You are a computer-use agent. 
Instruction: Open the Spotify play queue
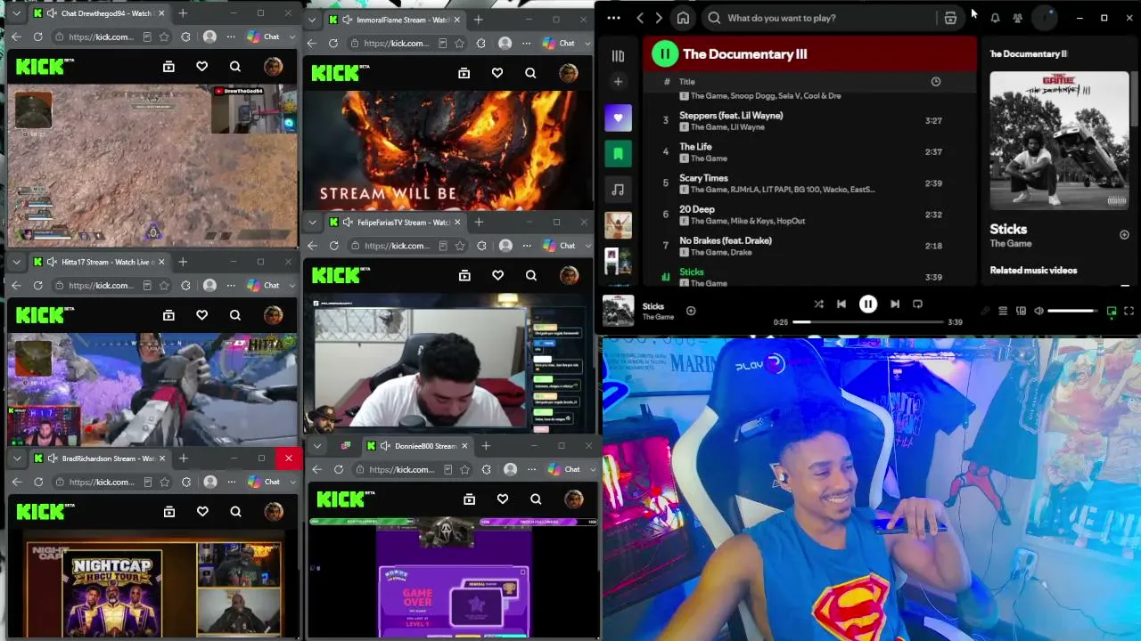click(x=1003, y=312)
